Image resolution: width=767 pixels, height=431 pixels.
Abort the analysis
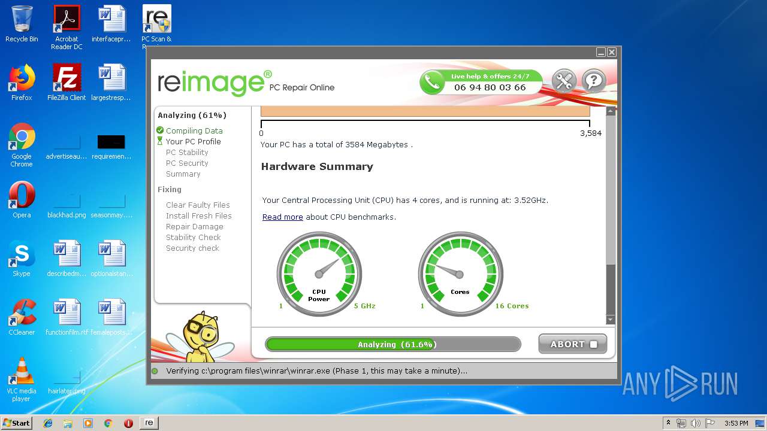[x=572, y=344]
